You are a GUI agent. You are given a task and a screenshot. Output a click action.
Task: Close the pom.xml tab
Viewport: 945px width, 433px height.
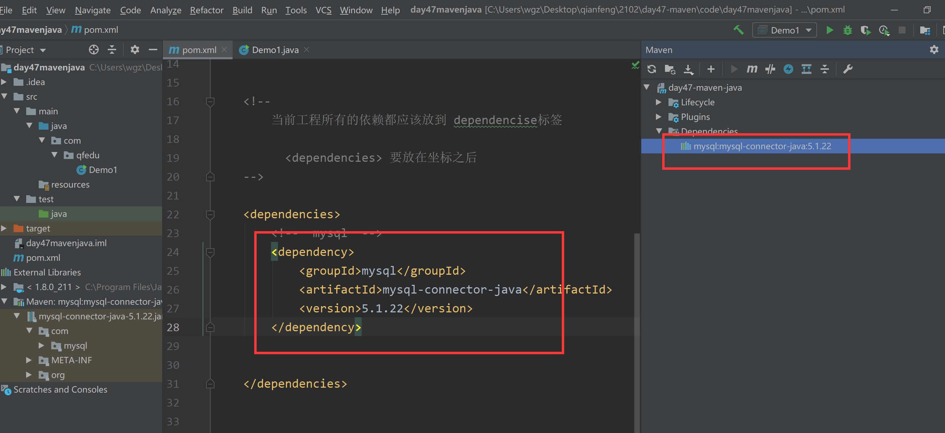coord(225,50)
